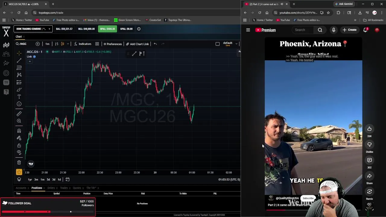386x217 pixels.
Task: Select the Text annotation tool
Action: click(19, 97)
